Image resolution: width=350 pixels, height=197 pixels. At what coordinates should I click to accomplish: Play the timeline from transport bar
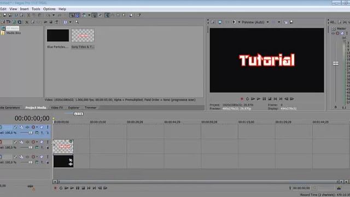(72, 188)
